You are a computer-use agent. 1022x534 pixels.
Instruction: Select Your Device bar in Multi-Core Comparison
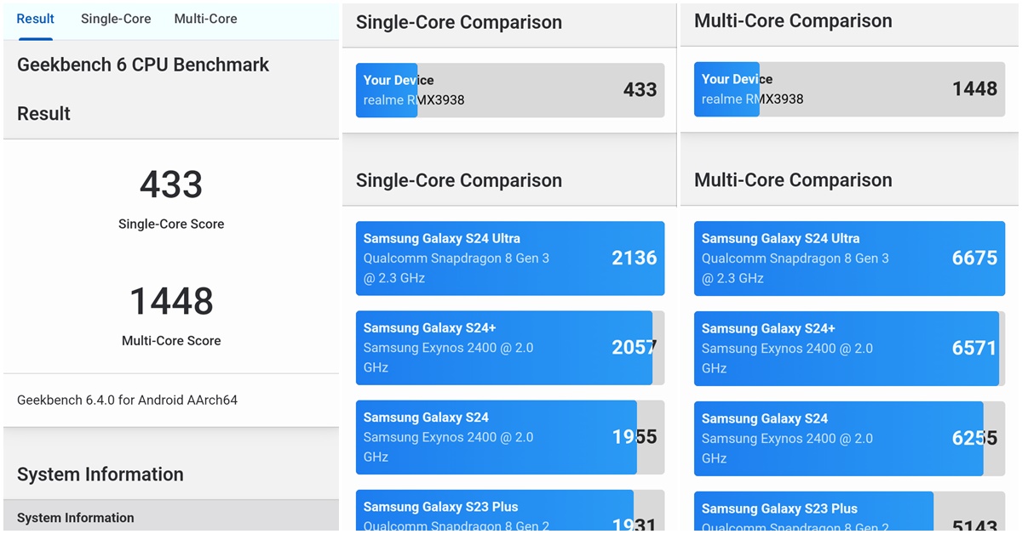tap(848, 89)
